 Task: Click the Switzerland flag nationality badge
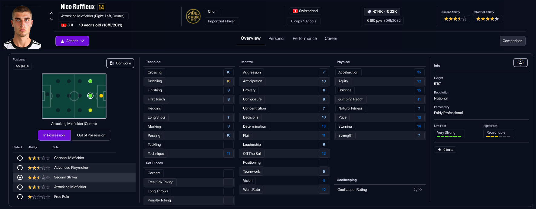[305, 11]
